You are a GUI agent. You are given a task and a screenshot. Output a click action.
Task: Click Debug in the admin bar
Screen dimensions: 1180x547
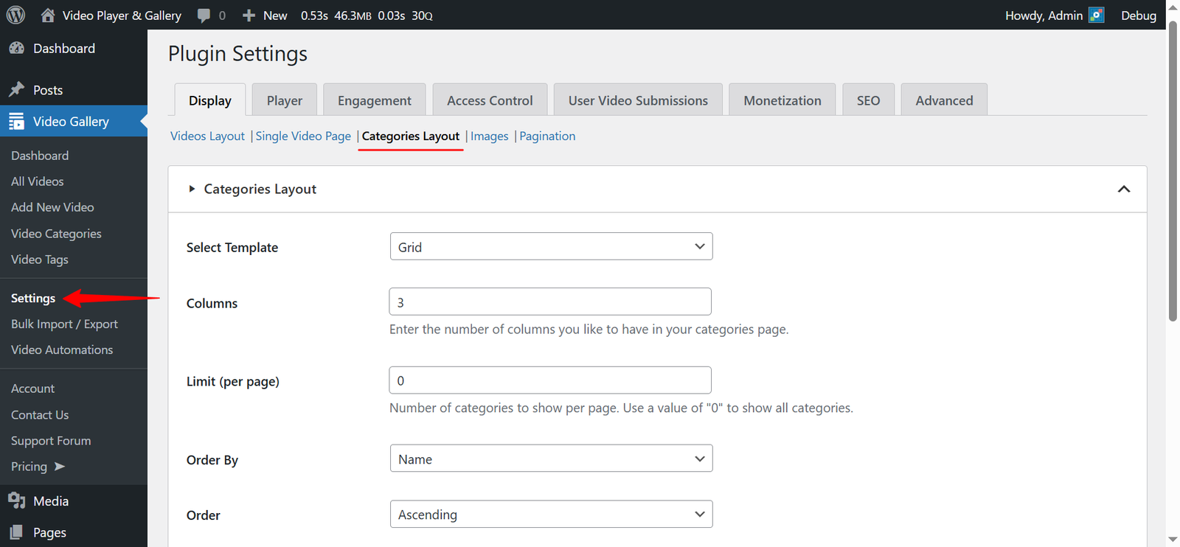[1139, 15]
